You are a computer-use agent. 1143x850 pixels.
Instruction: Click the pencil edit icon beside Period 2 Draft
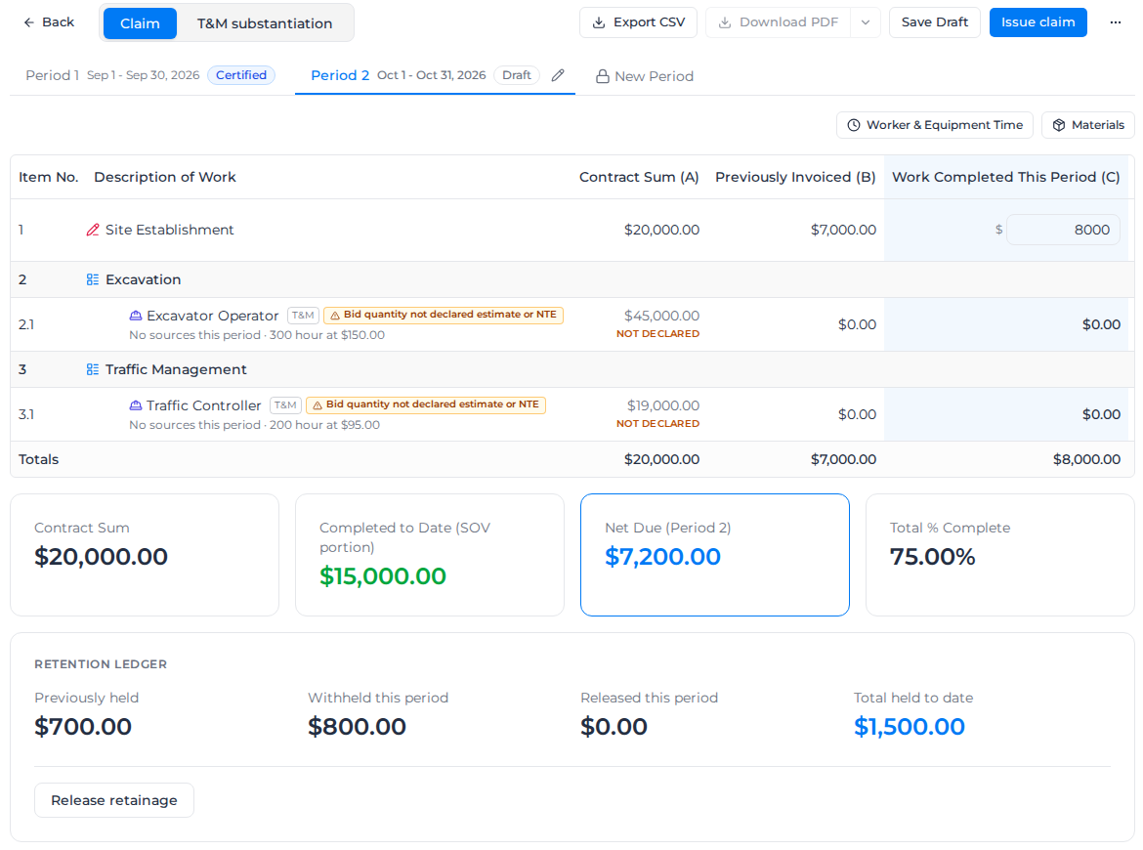click(558, 75)
